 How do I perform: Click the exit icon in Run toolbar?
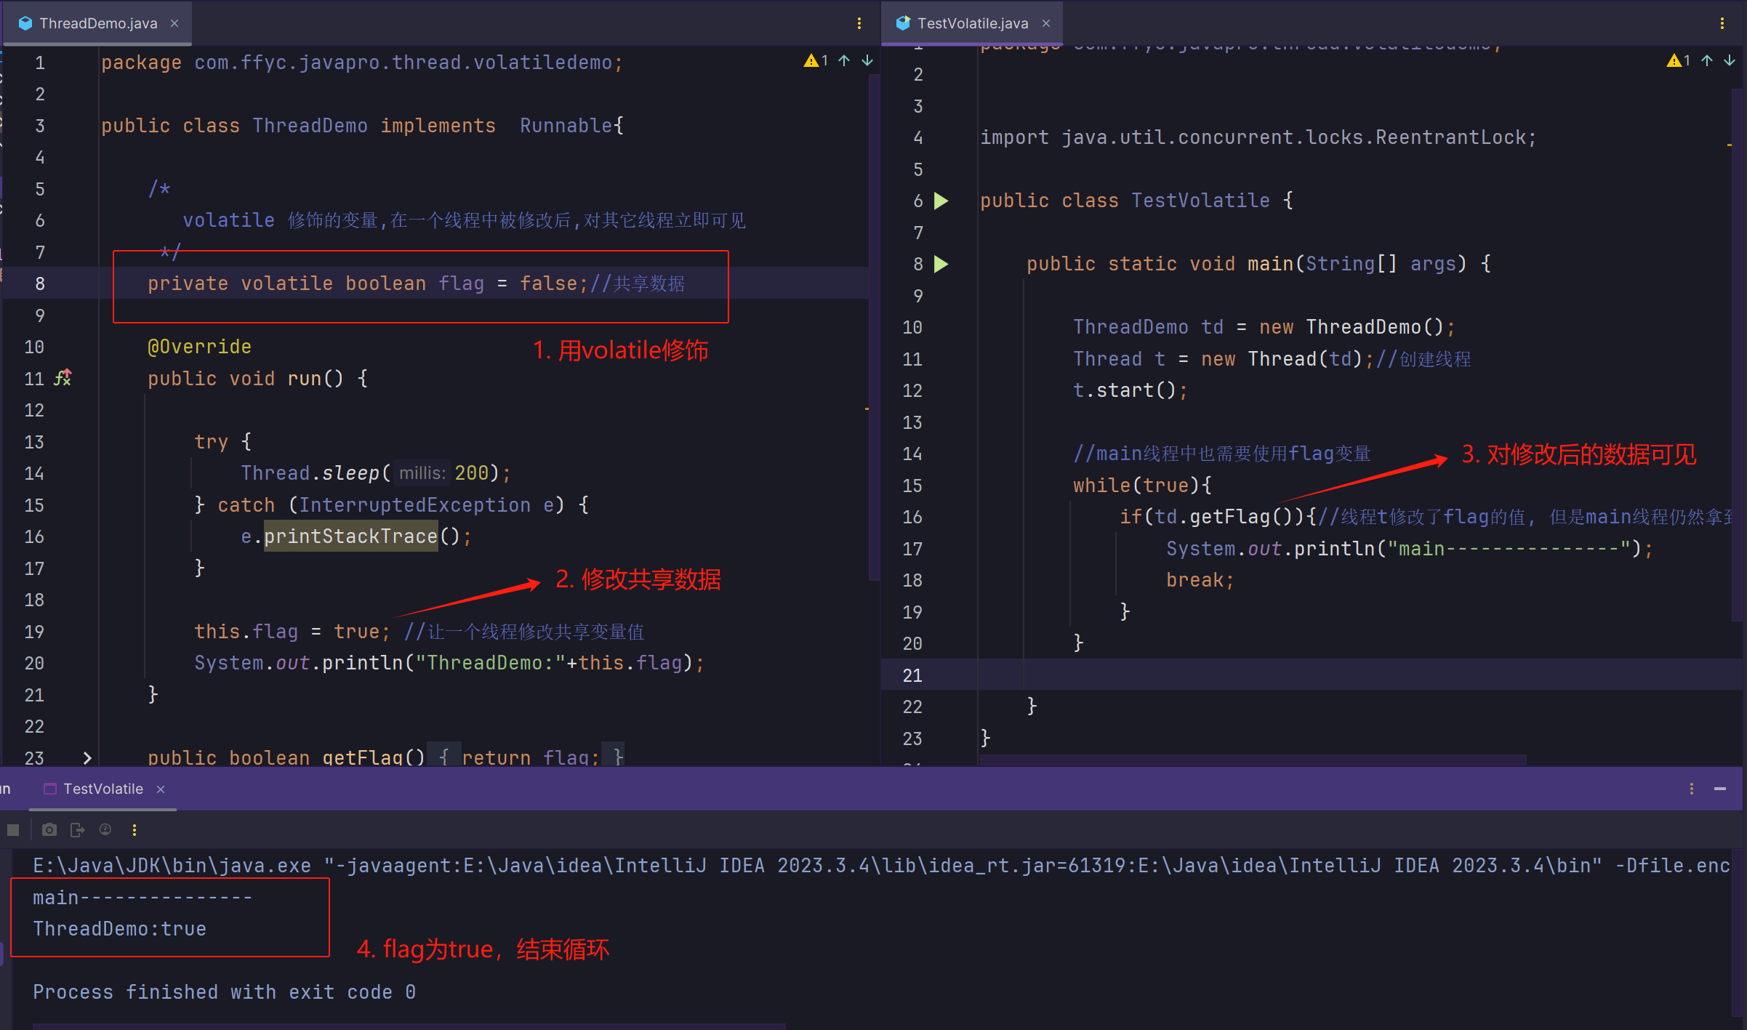click(77, 829)
